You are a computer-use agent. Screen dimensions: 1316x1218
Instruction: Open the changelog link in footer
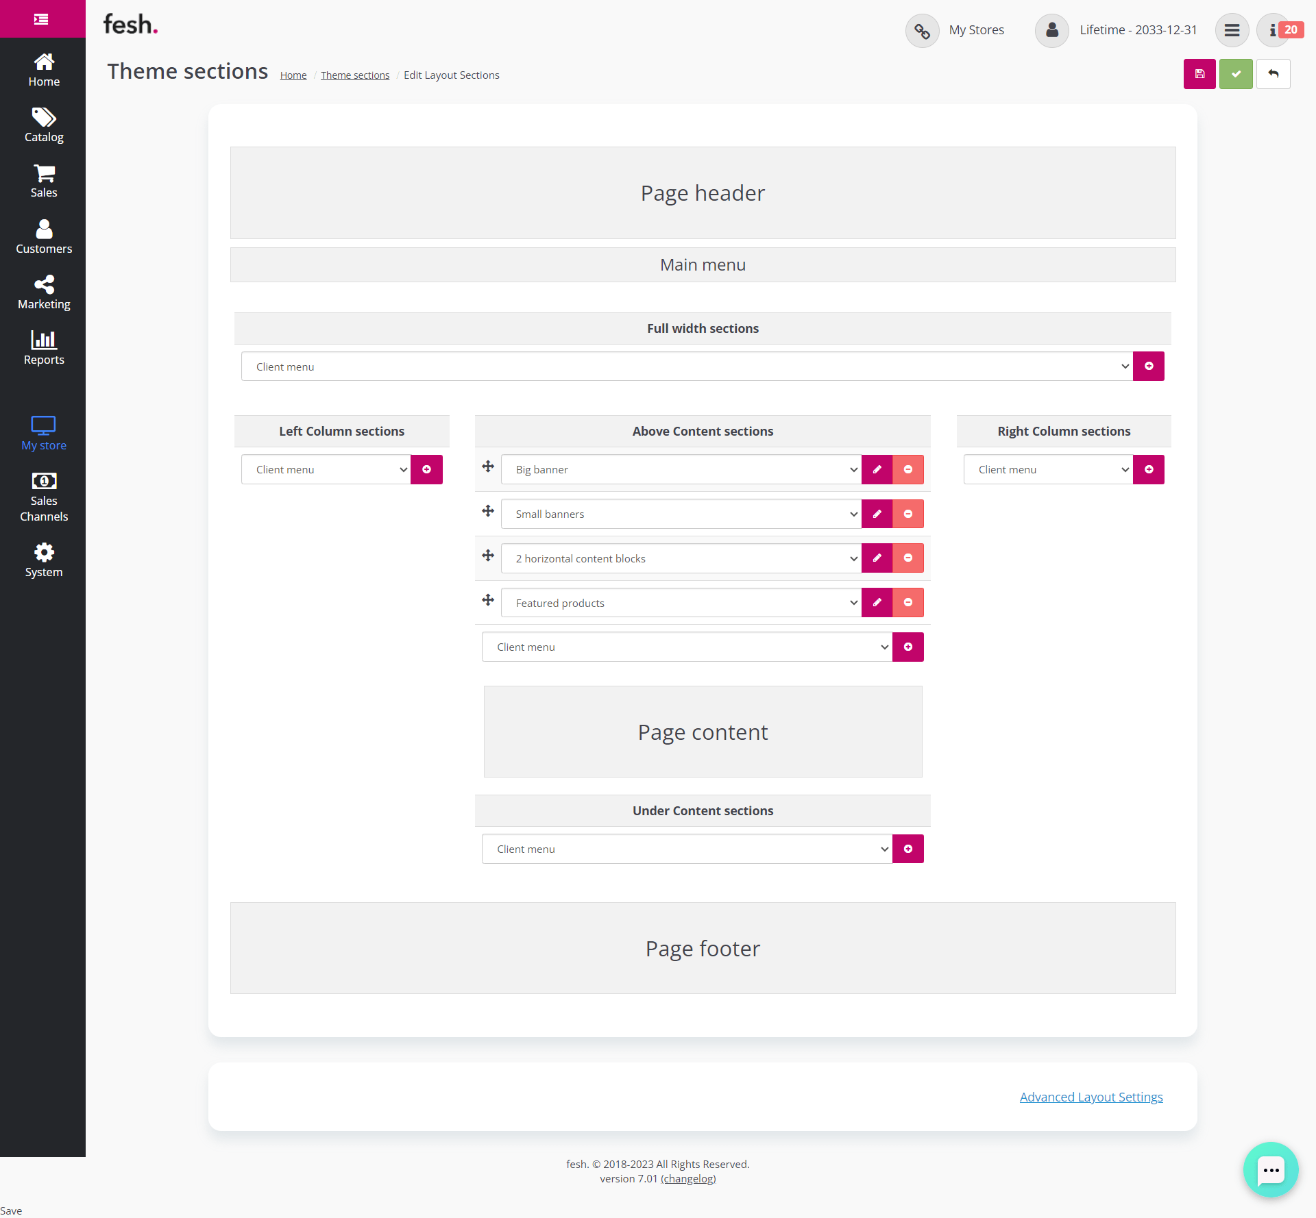pyautogui.click(x=688, y=1179)
